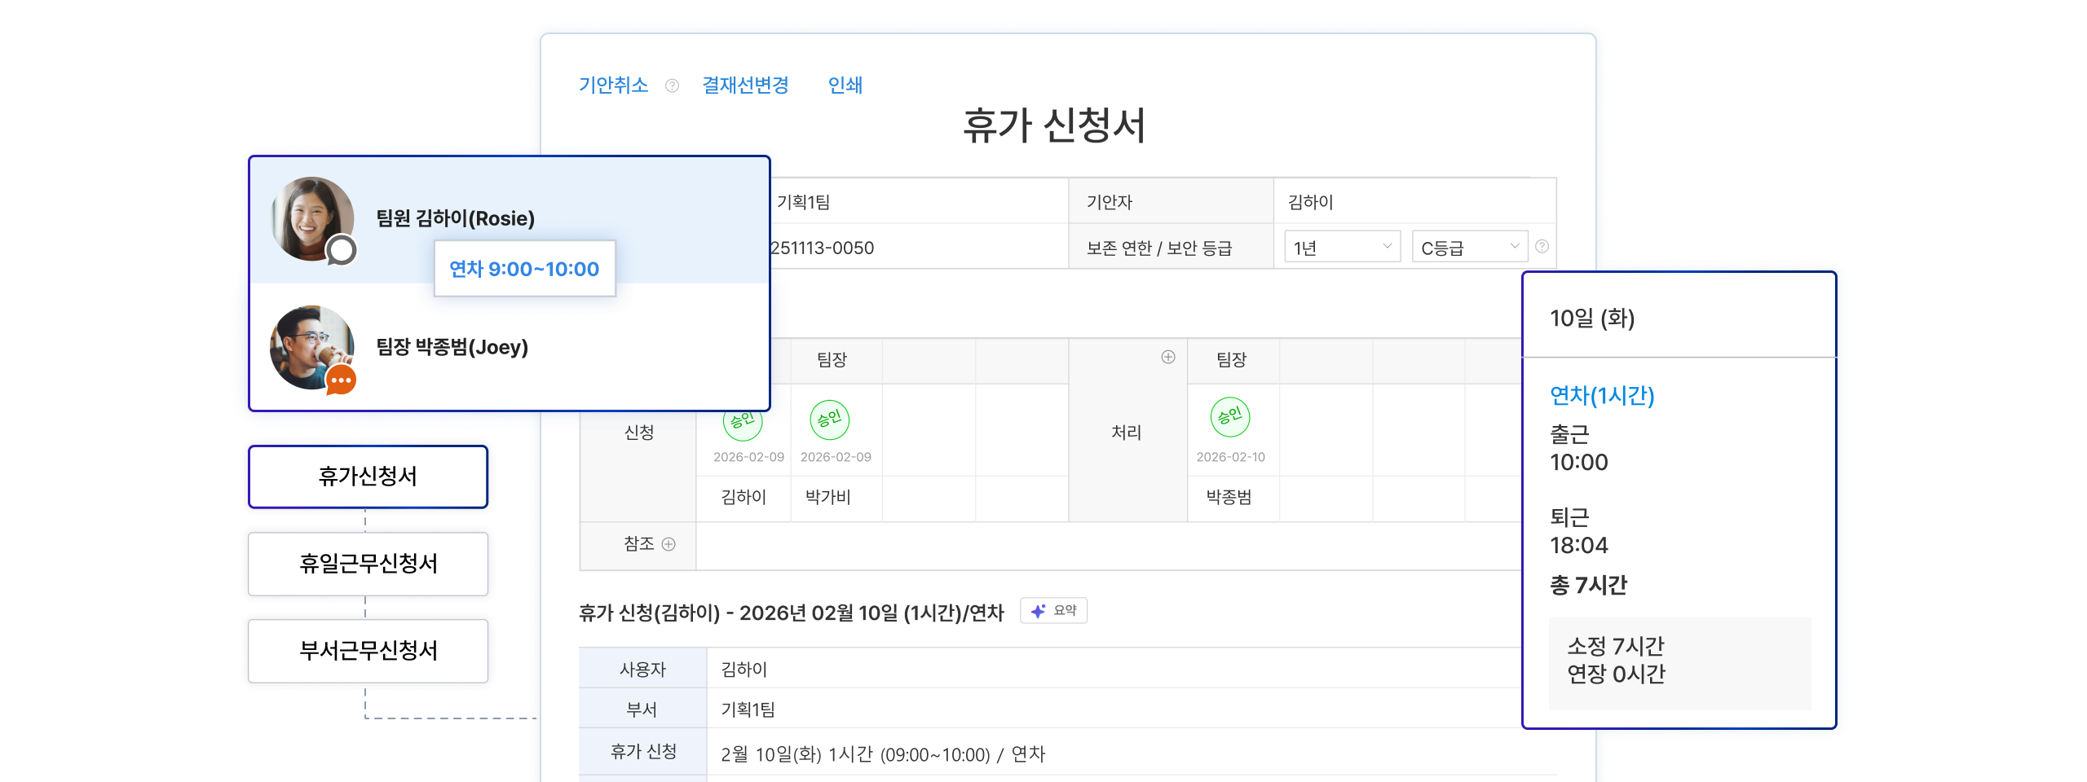Click the sparkle AI icon inside the 요약 button

point(1037,611)
